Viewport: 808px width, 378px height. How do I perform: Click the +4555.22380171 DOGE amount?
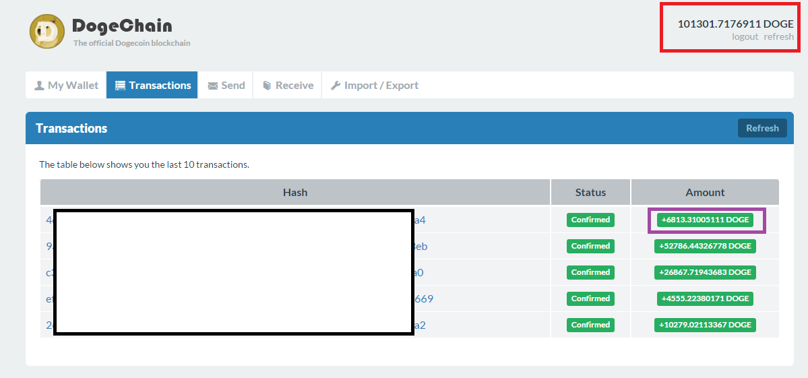click(705, 298)
